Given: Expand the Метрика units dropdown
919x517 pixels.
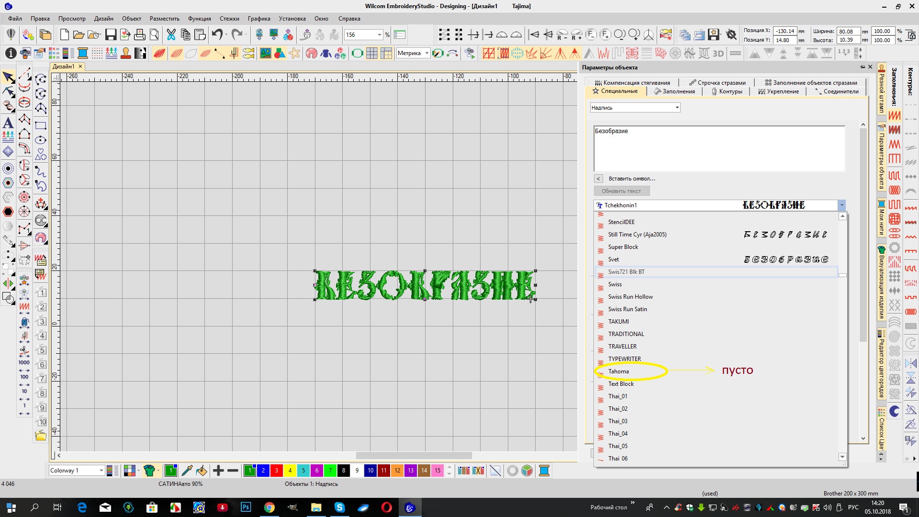Looking at the screenshot, I should point(426,53).
